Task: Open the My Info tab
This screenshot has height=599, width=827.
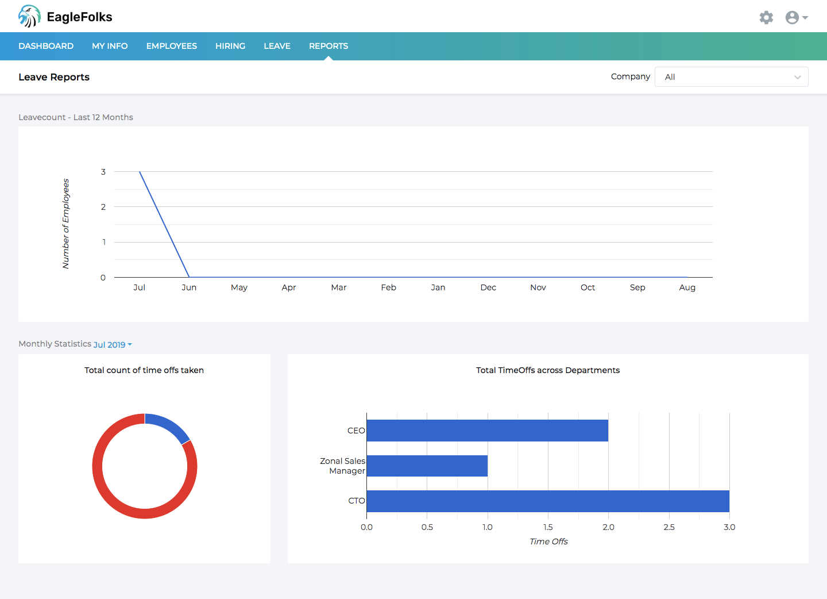Action: (x=110, y=46)
